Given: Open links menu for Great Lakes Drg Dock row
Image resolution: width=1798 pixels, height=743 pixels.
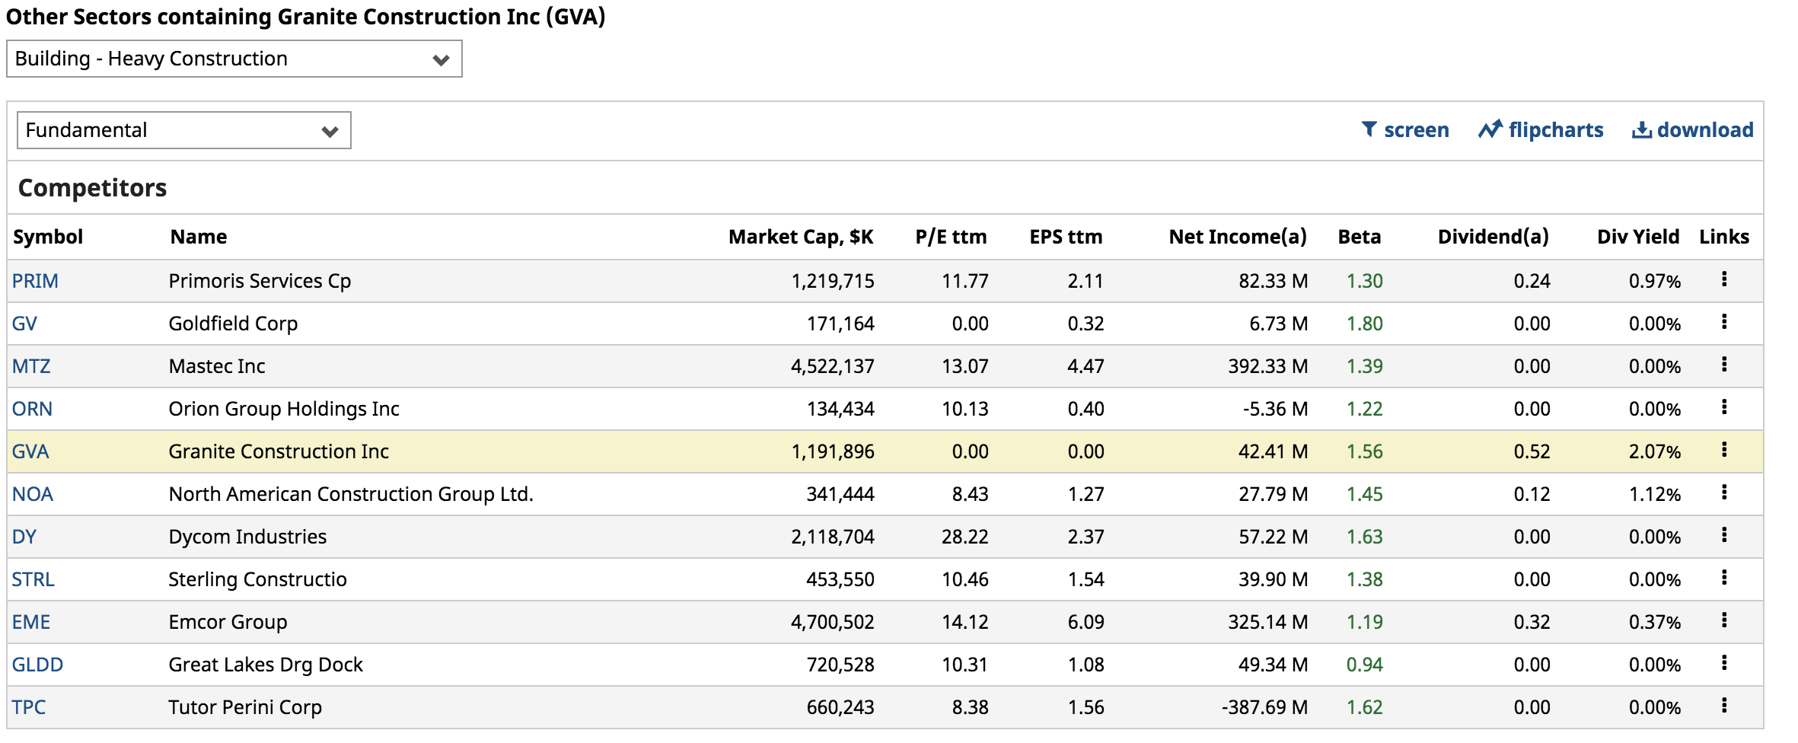Looking at the screenshot, I should (x=1724, y=663).
